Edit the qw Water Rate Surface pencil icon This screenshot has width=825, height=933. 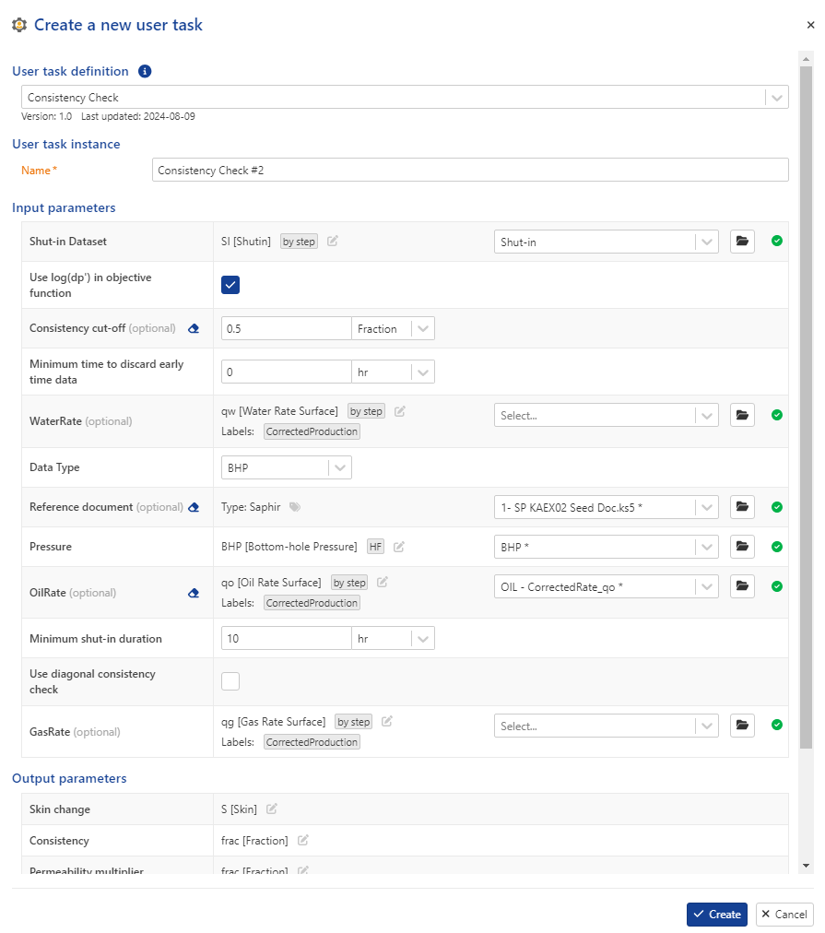[400, 411]
